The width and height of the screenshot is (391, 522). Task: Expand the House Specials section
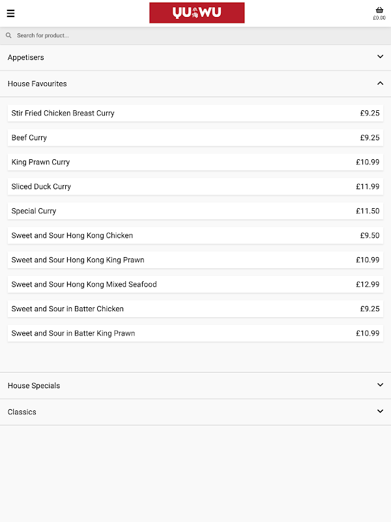click(x=195, y=386)
